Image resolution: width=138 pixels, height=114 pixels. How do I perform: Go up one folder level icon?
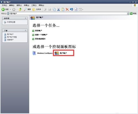click(20, 9)
